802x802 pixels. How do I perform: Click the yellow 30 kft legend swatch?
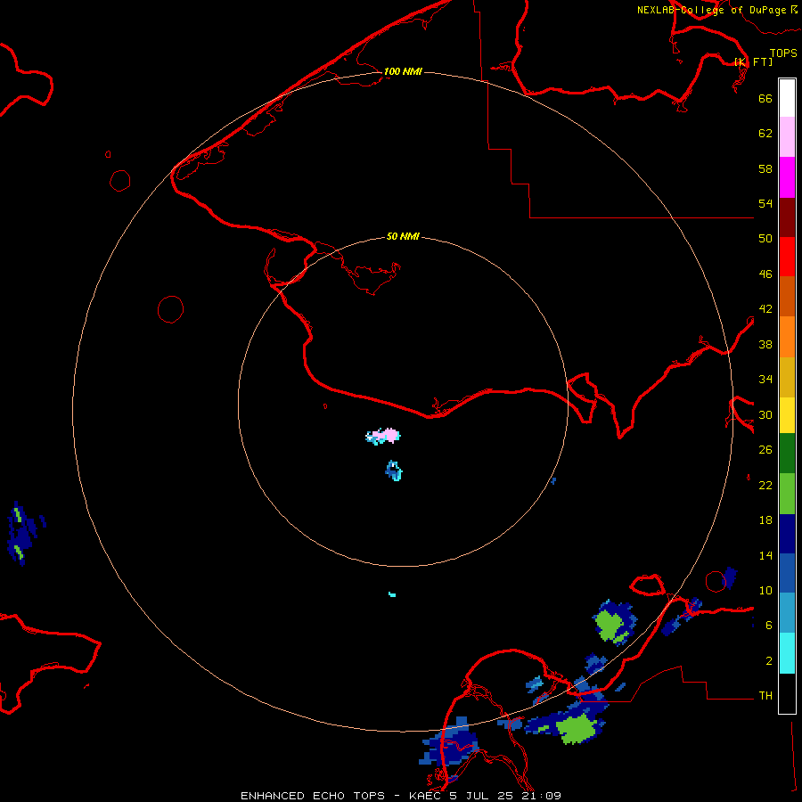coord(787,415)
